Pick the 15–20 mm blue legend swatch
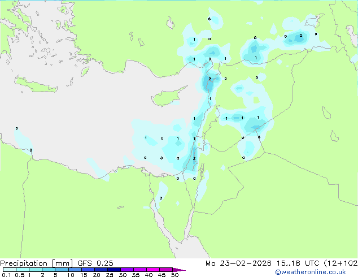The image size is (358, 277). (88, 270)
